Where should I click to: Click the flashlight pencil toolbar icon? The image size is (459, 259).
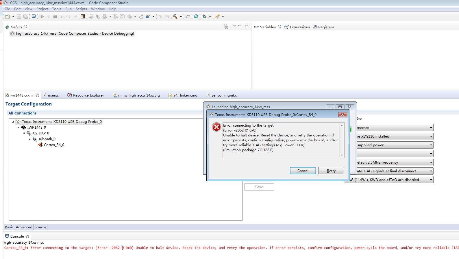pos(217,16)
